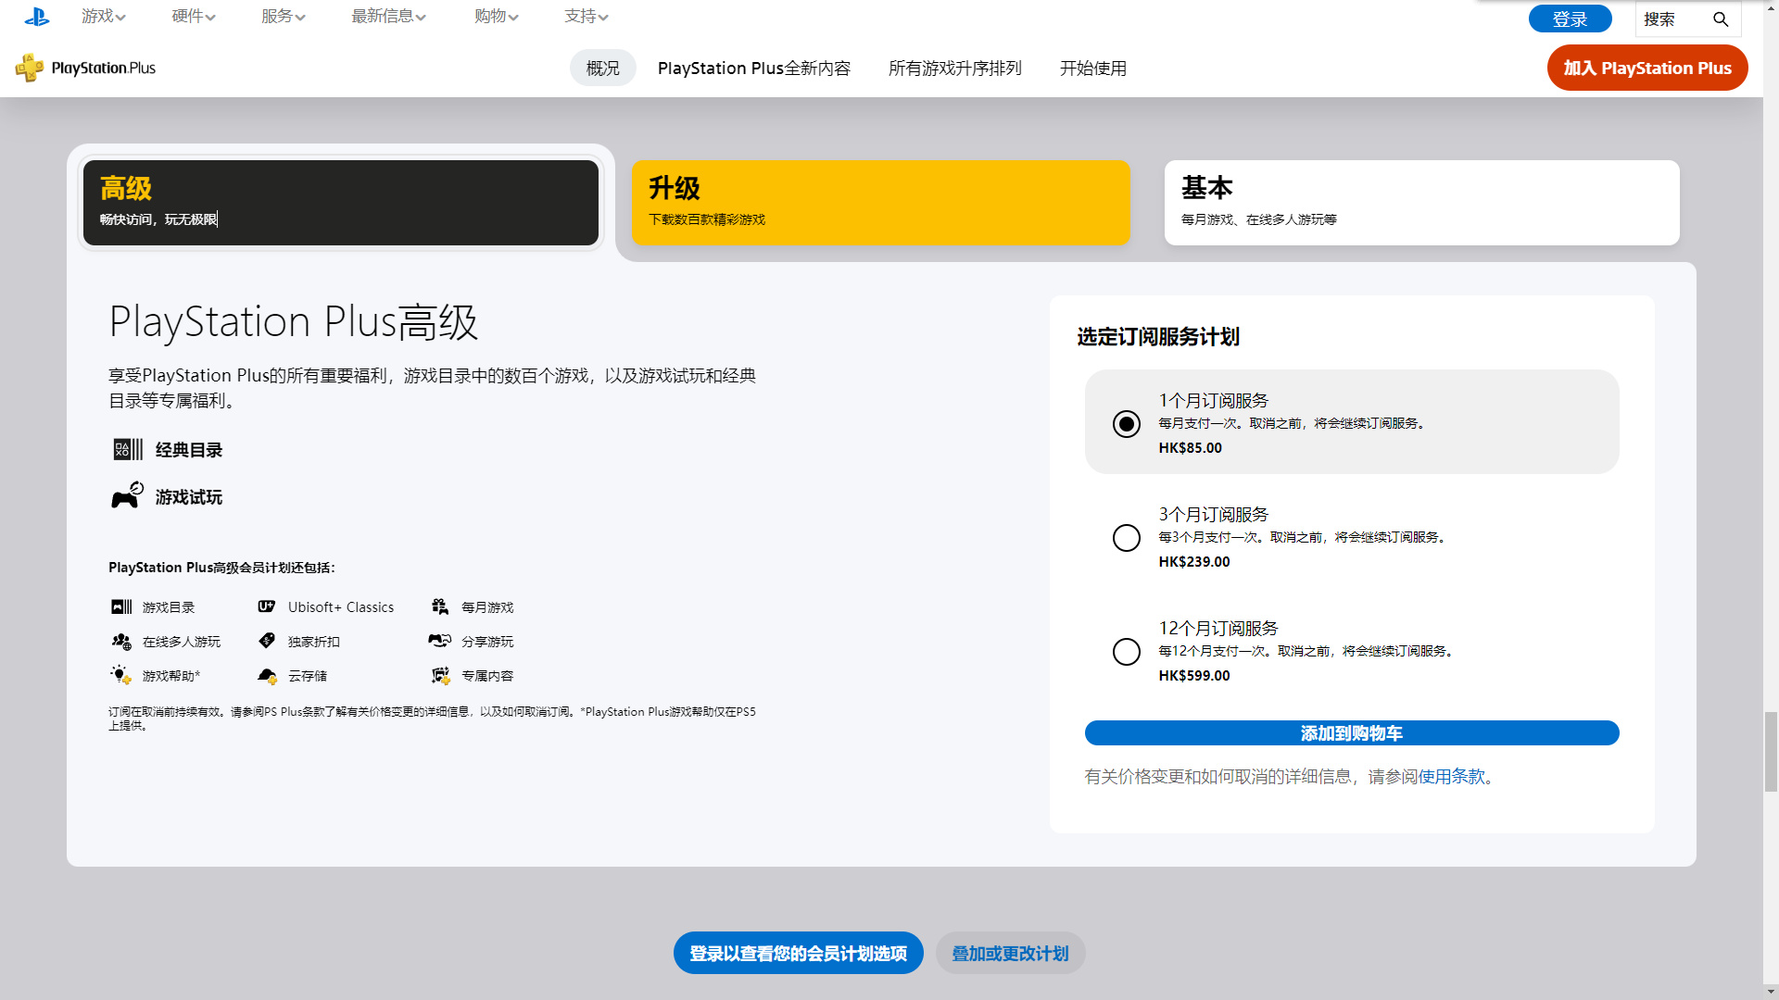Image resolution: width=1779 pixels, height=1000 pixels.
Task: Select the 12个月订阅服务 radio button
Action: [x=1126, y=651]
